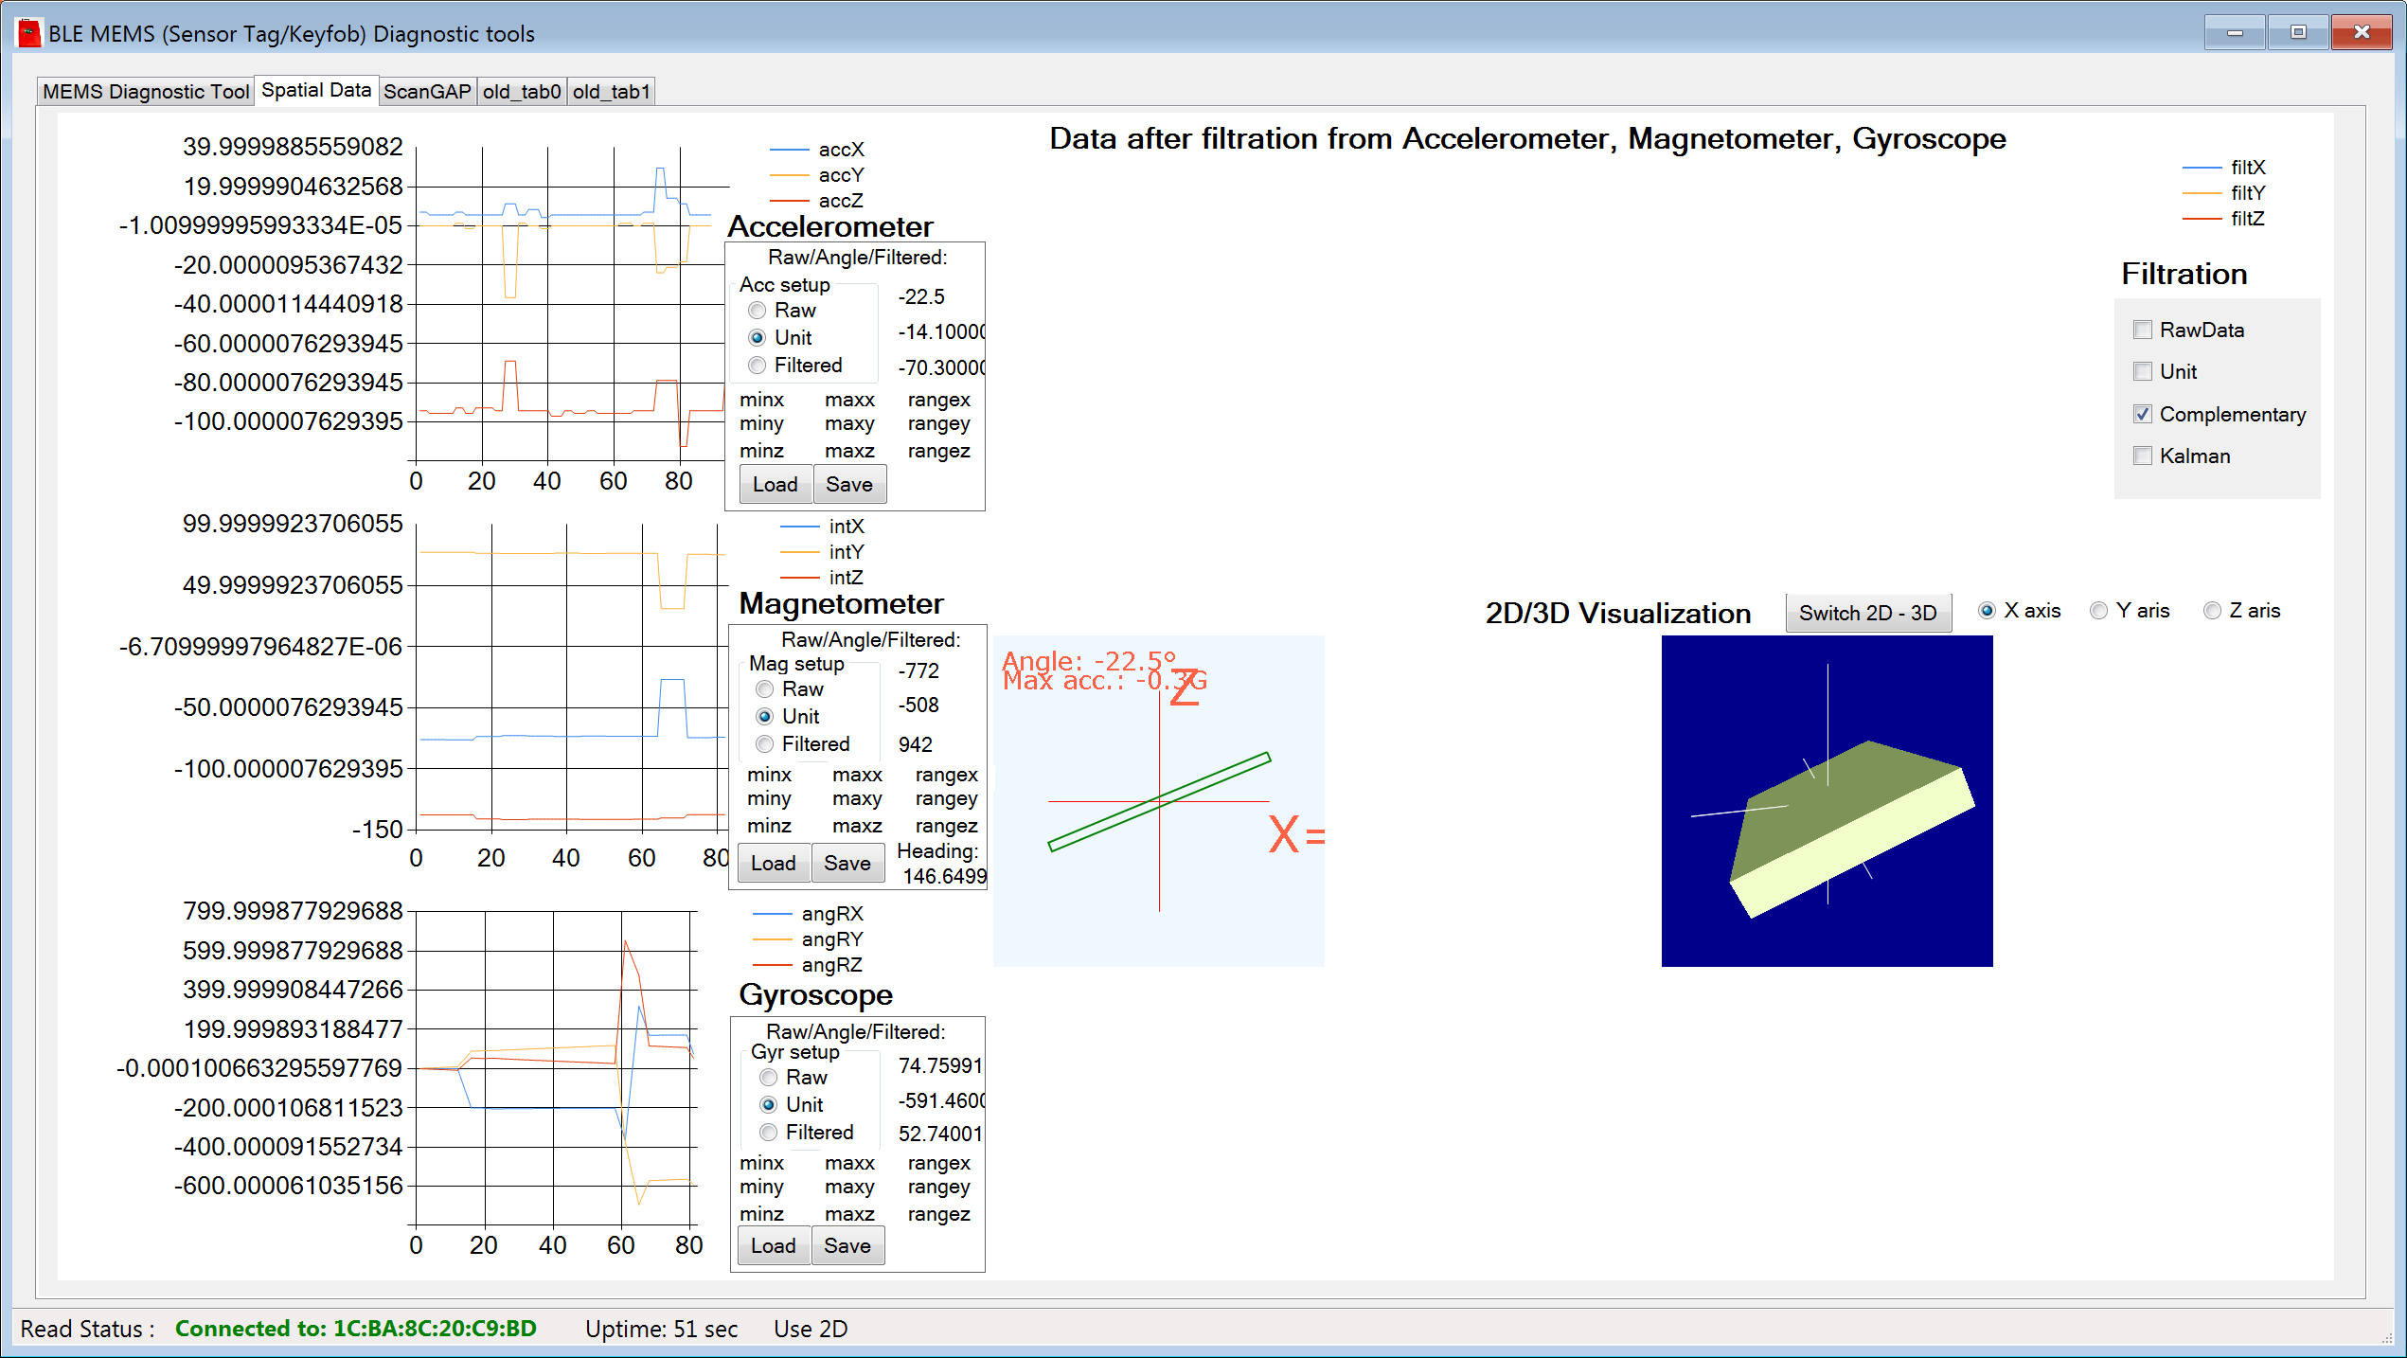Click the red app icon in title bar
The image size is (2407, 1358).
coord(29,33)
